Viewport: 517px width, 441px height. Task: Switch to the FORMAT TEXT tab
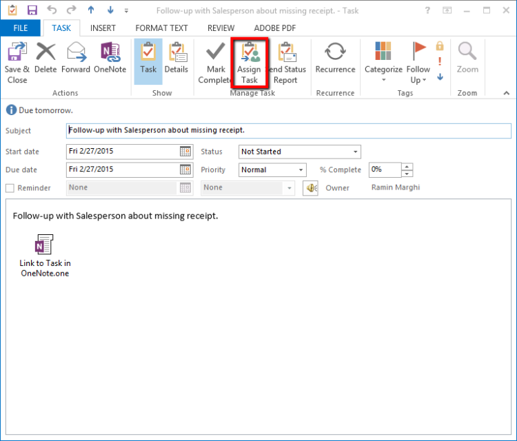click(161, 28)
